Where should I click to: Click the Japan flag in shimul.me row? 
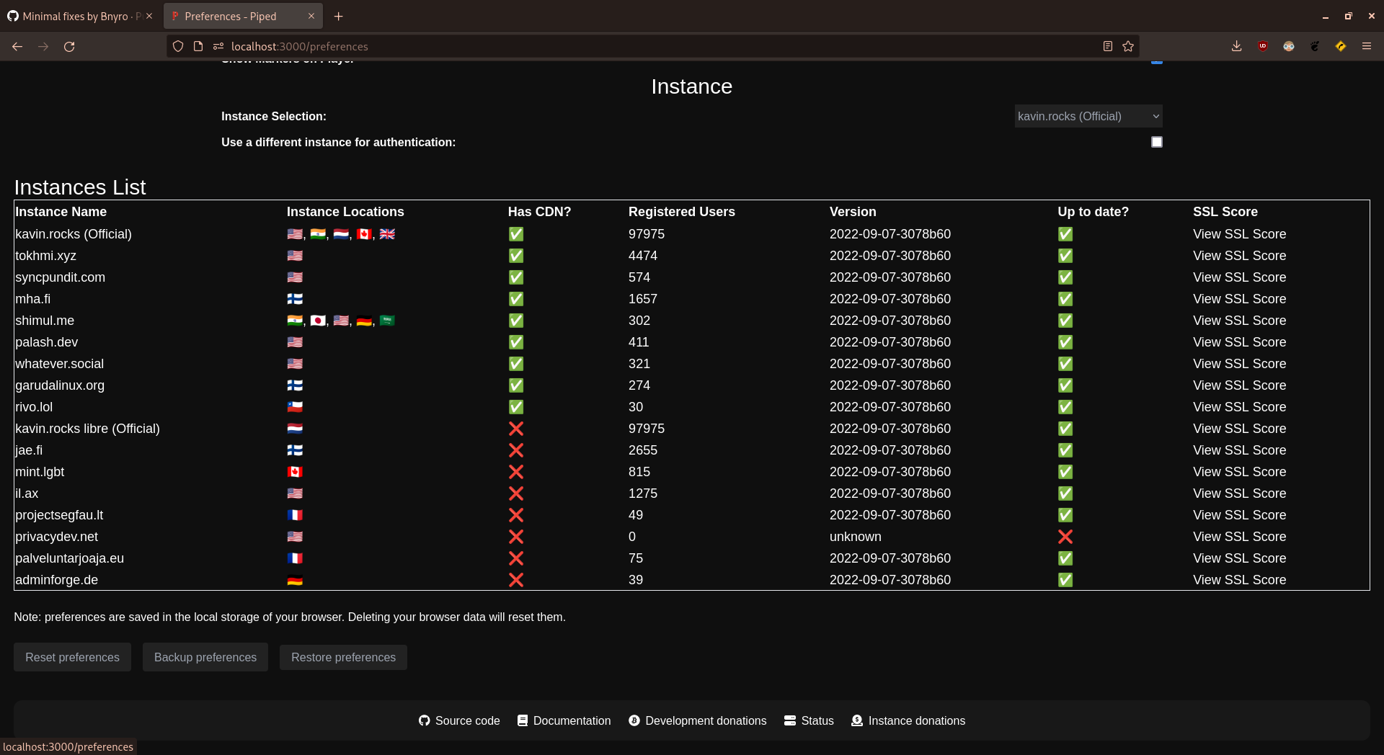(x=318, y=321)
